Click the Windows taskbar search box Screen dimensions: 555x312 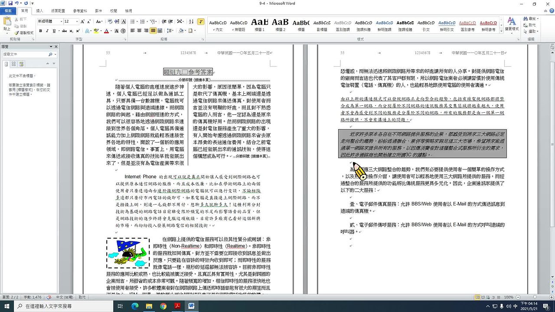point(63,306)
